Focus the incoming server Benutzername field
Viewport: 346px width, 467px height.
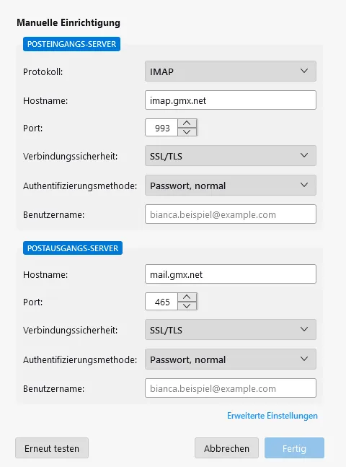point(231,214)
